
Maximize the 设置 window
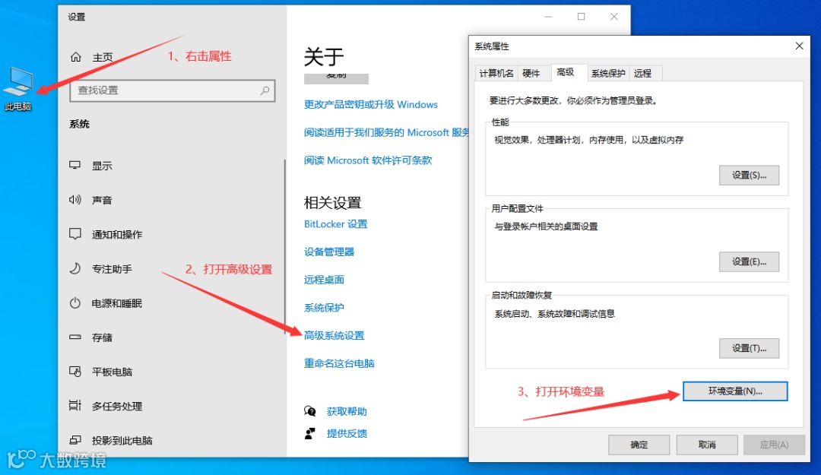click(582, 17)
